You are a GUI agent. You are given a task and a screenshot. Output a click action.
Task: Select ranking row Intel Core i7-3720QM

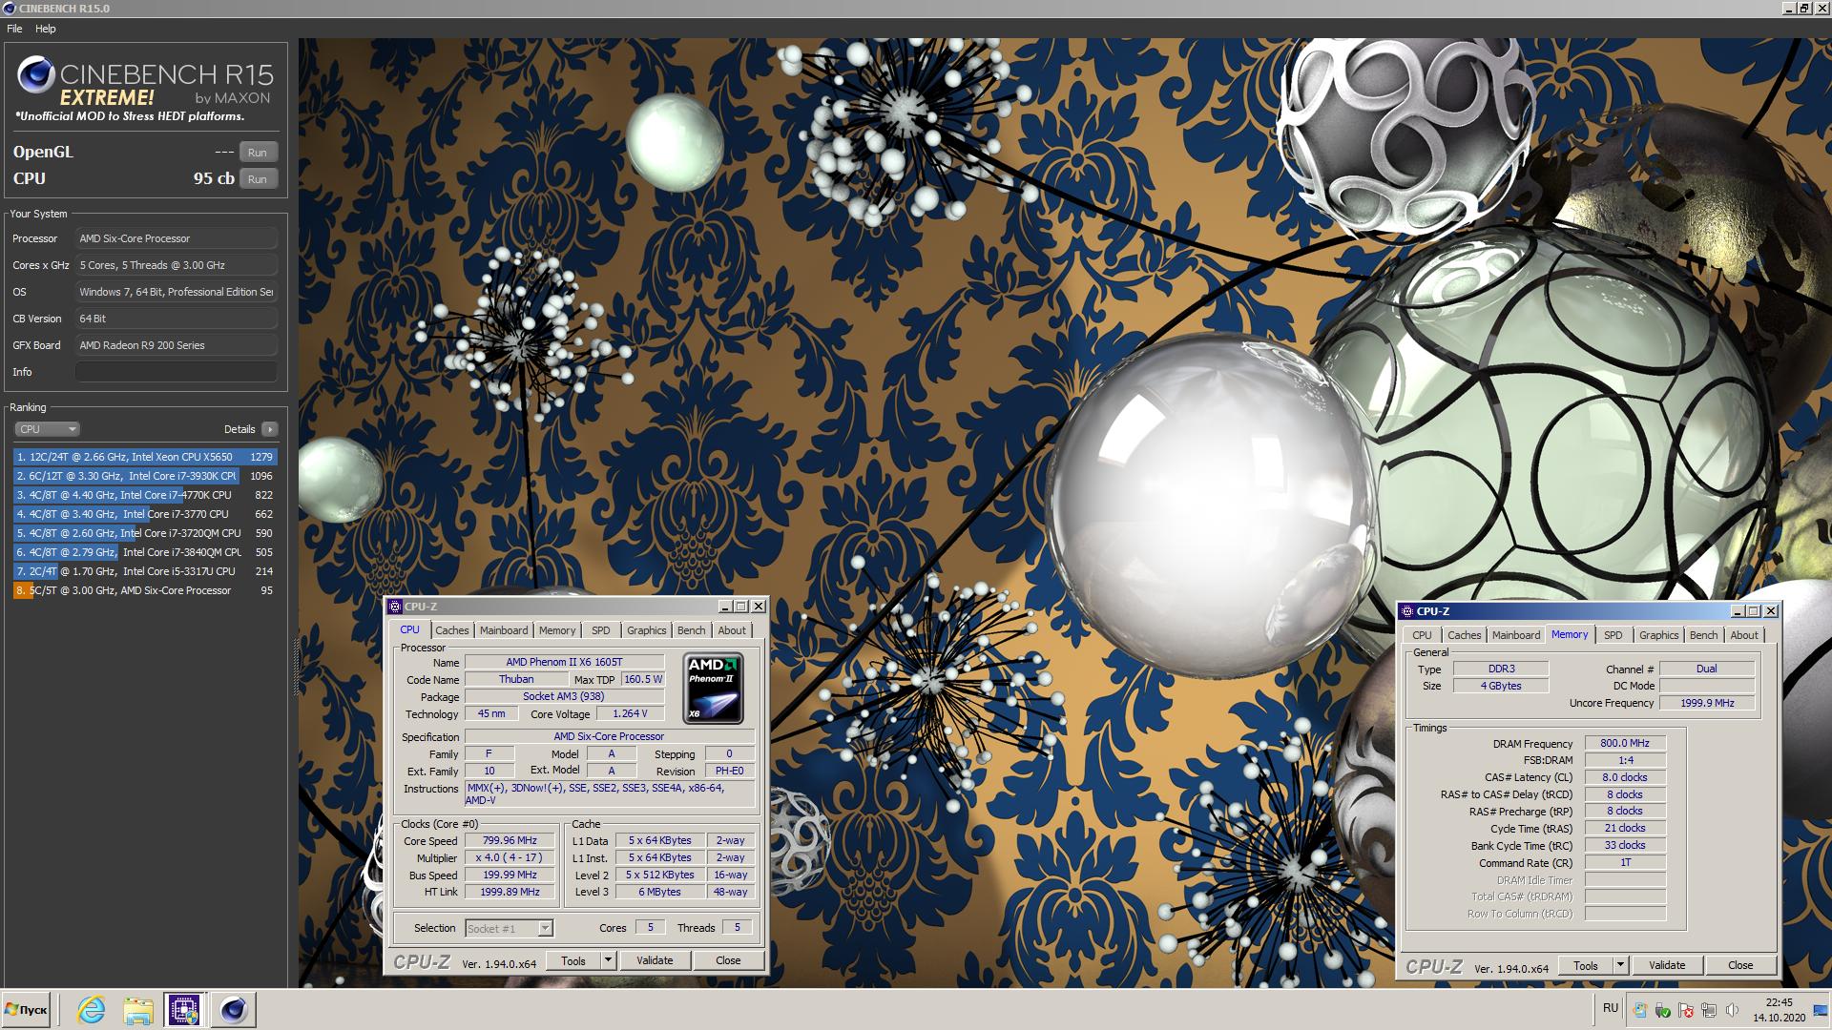point(145,533)
